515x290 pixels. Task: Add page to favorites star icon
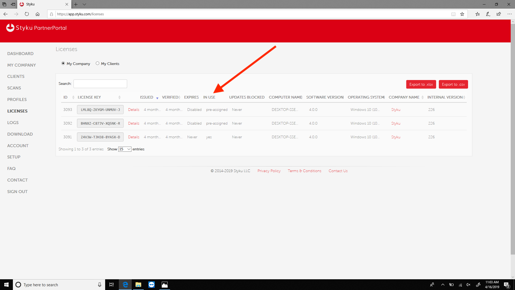tap(462, 14)
